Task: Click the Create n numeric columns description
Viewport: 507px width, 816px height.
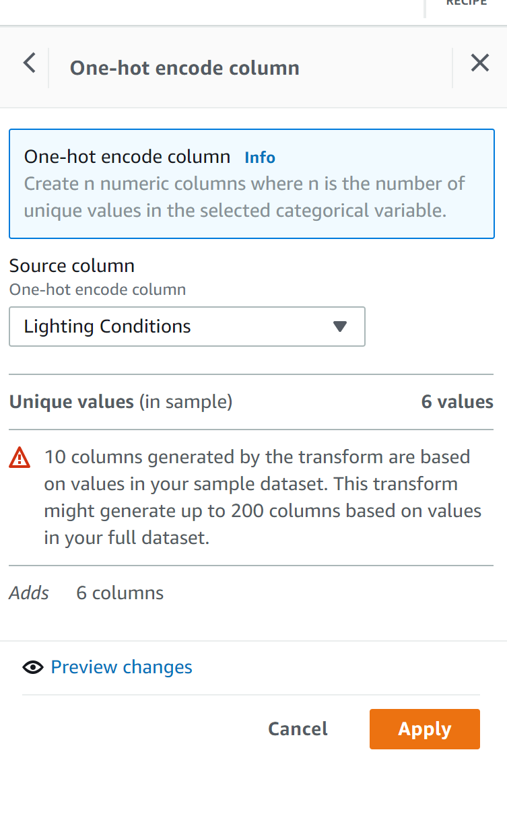Action: pyautogui.click(x=244, y=197)
